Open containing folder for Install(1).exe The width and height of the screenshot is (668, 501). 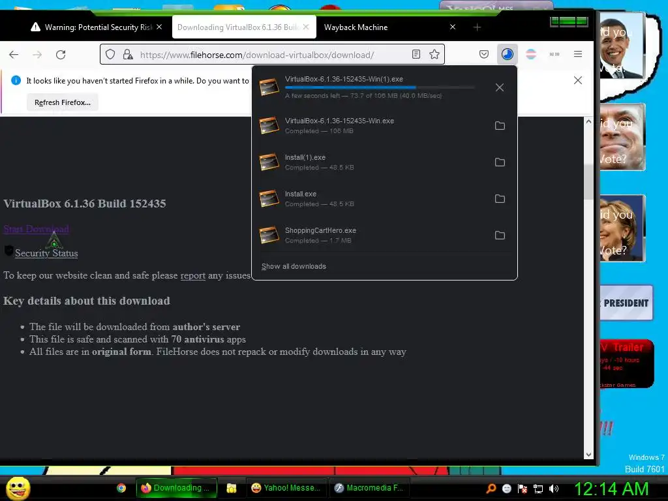click(x=500, y=162)
